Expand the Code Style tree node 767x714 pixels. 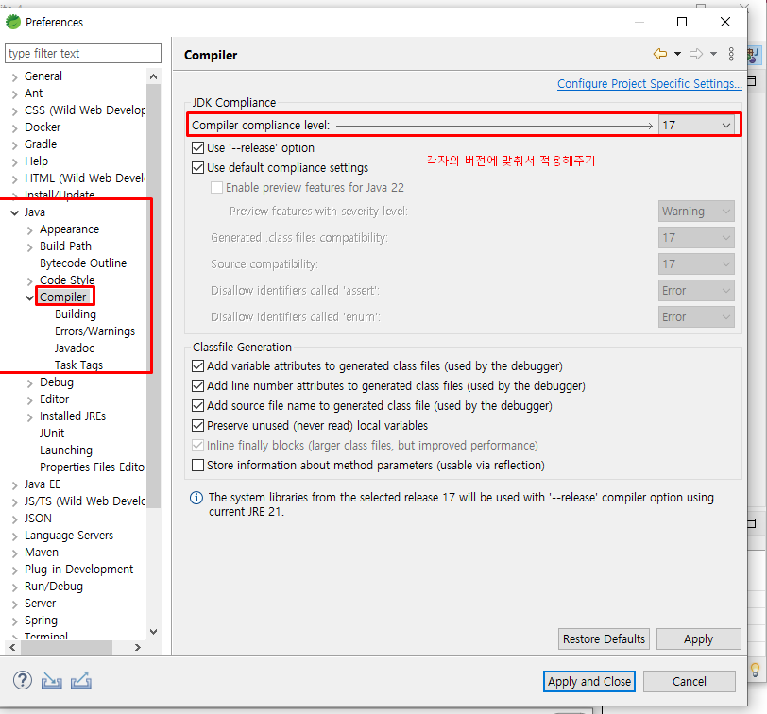pos(30,280)
